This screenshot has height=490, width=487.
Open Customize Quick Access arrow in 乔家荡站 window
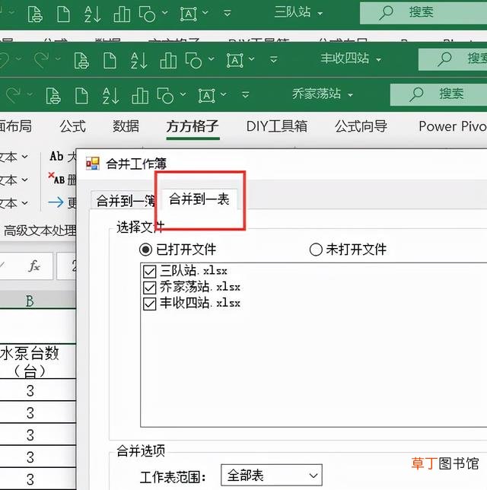pyautogui.click(x=246, y=94)
